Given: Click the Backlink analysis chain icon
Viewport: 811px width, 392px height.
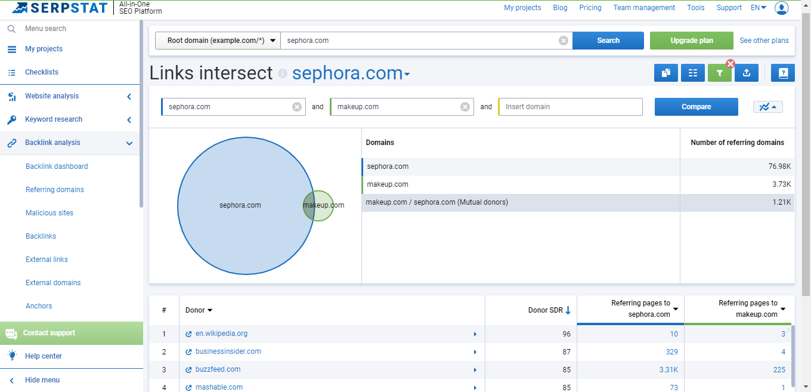Looking at the screenshot, I should click(11, 143).
